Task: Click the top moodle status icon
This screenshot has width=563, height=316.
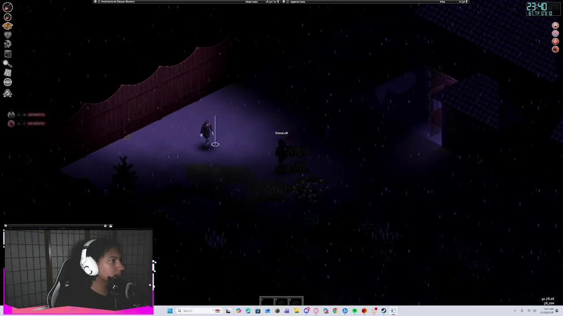Action: [x=555, y=25]
